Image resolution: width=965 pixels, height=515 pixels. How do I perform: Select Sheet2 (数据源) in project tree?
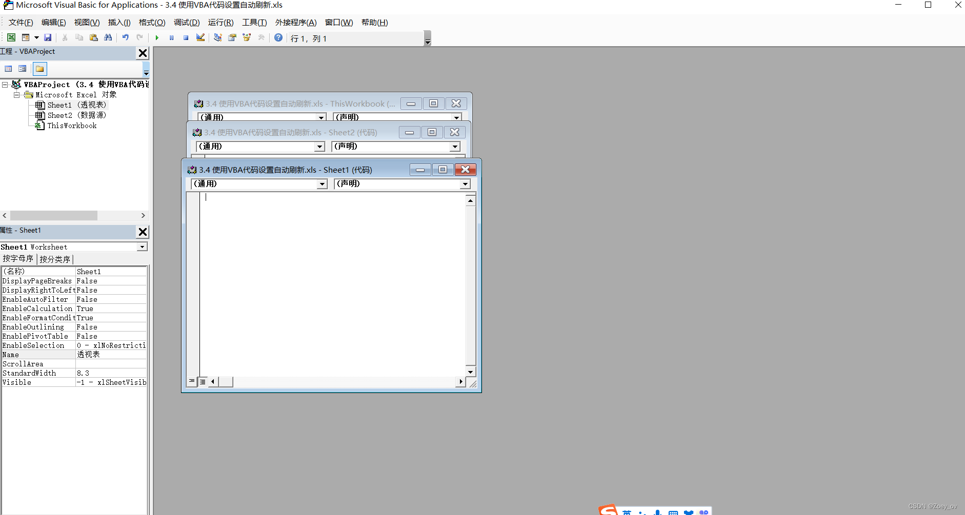point(76,115)
